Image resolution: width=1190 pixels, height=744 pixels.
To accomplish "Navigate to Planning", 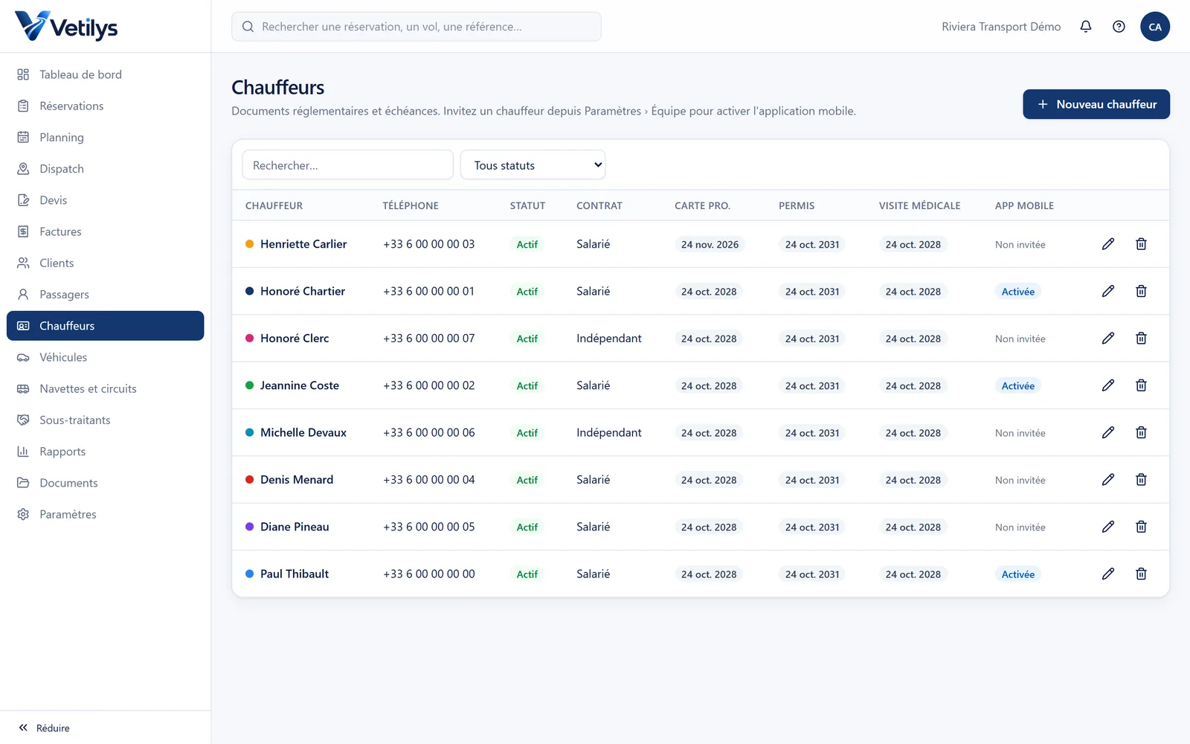I will pyautogui.click(x=105, y=137).
